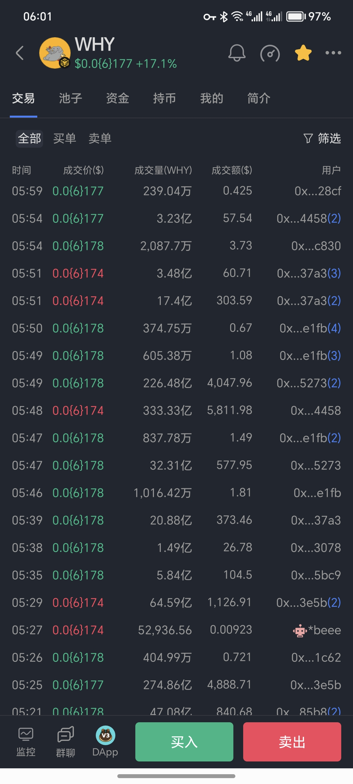Screen dimensions: 353x784
Task: Open 群聊 group chat
Action: coord(65,742)
